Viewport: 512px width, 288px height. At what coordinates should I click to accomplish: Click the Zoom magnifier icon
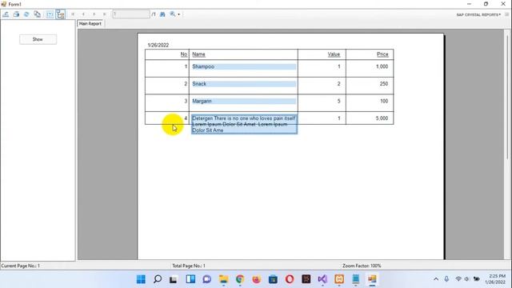pyautogui.click(x=173, y=14)
